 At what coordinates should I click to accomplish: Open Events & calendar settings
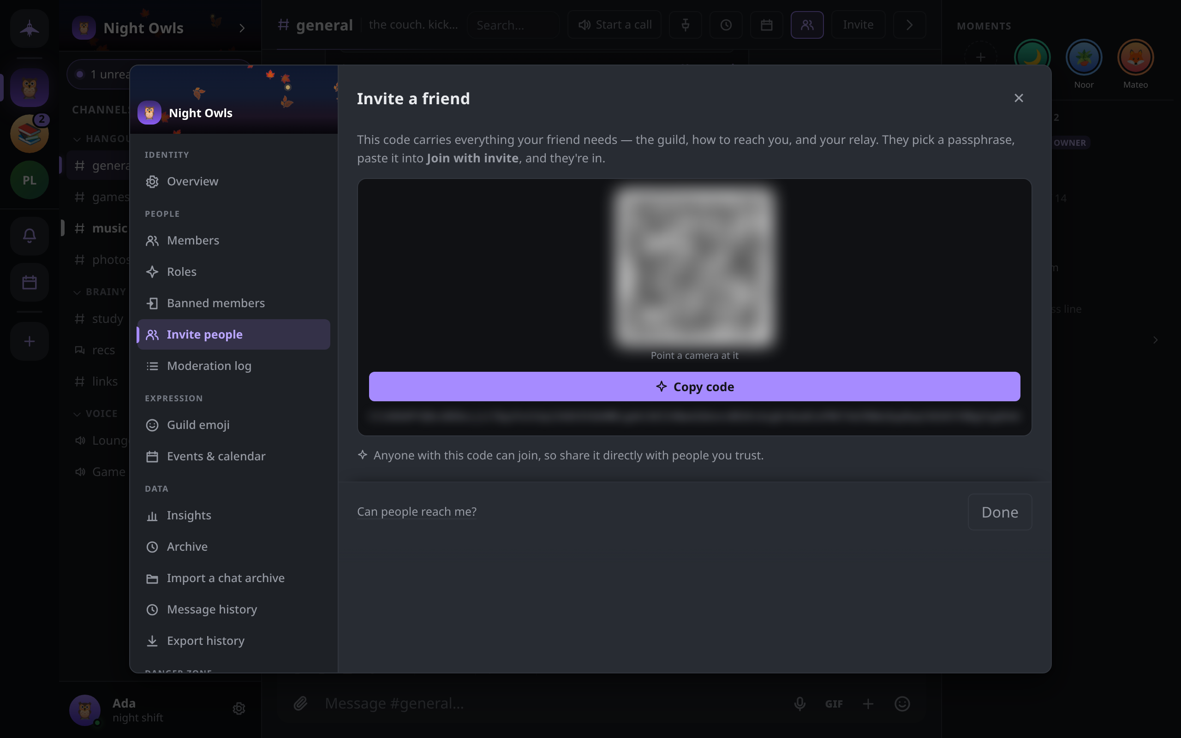[233, 456]
